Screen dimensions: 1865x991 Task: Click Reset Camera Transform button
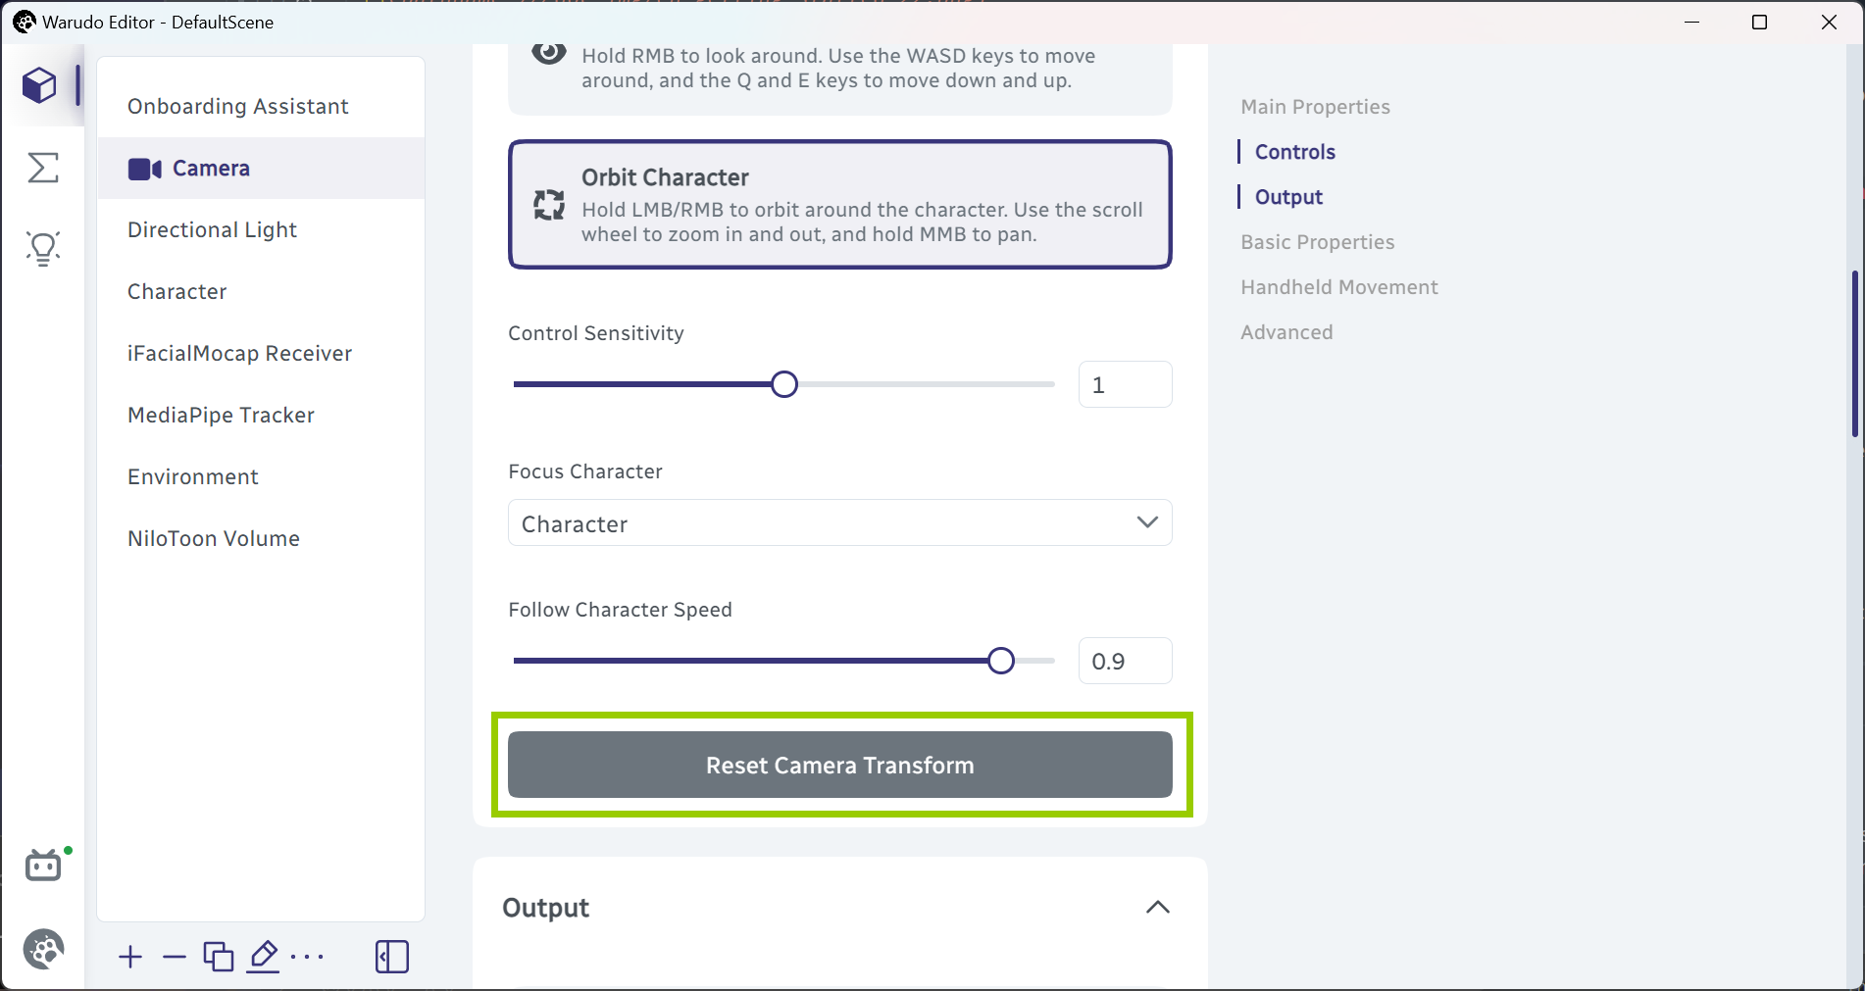click(840, 765)
